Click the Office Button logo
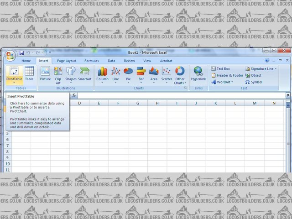This screenshot has height=219, width=292. [10, 55]
